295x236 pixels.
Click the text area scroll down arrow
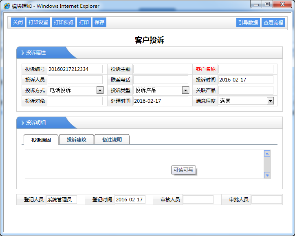pyautogui.click(x=267, y=175)
